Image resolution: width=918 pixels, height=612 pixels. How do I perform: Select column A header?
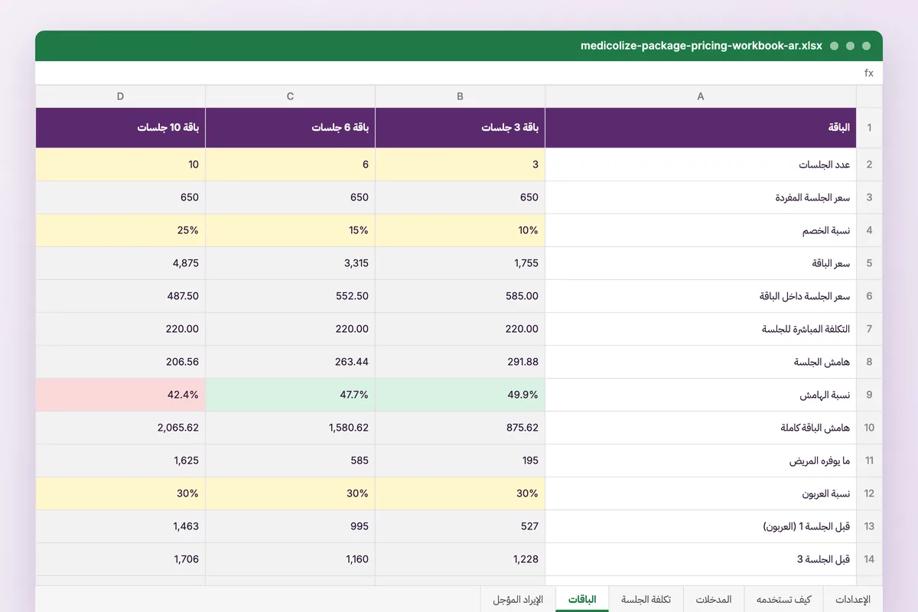(701, 96)
